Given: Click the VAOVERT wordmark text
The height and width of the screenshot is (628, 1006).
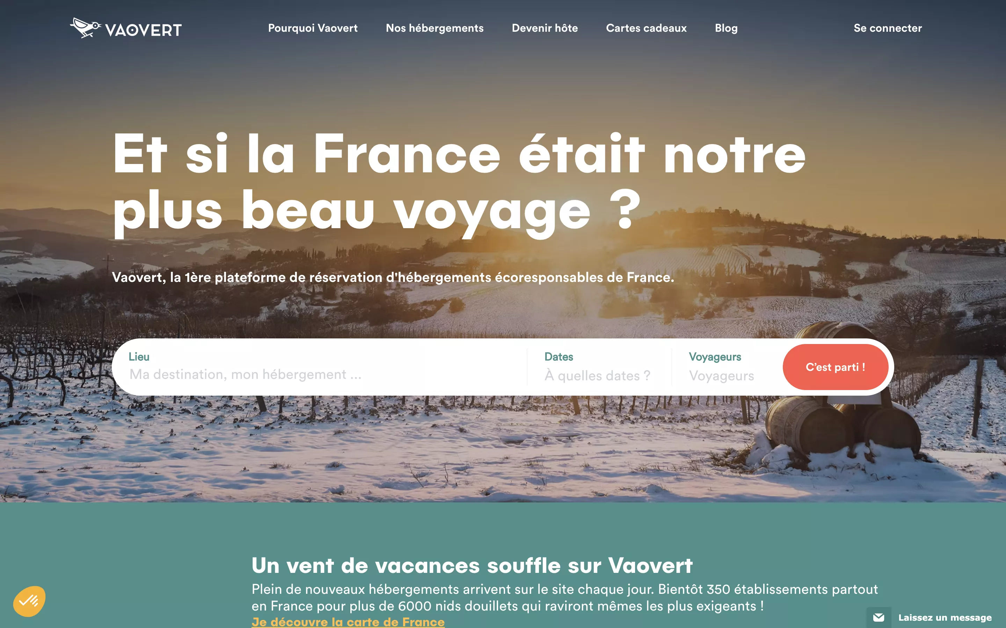Looking at the screenshot, I should (144, 30).
